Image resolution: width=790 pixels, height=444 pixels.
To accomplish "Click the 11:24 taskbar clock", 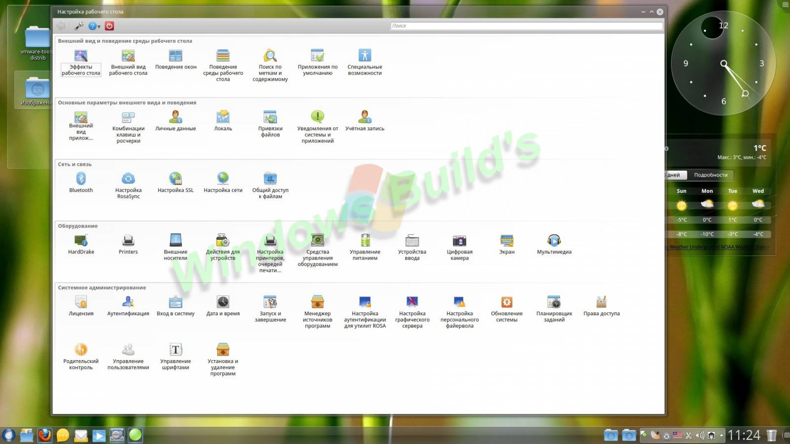I will click(x=744, y=435).
